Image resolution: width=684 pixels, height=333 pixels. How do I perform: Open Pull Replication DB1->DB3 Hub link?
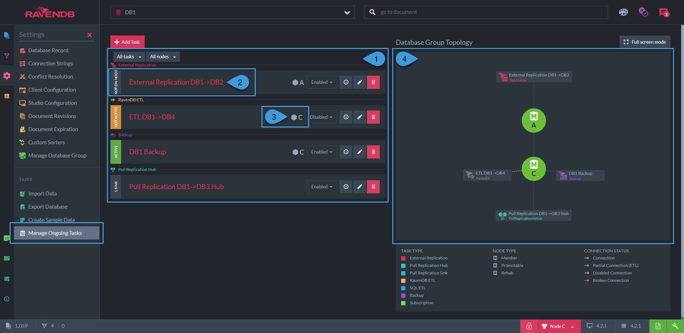[x=176, y=187]
